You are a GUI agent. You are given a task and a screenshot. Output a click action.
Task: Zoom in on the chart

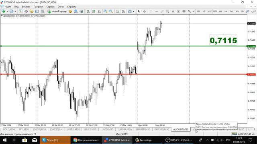pyautogui.click(x=105, y=11)
